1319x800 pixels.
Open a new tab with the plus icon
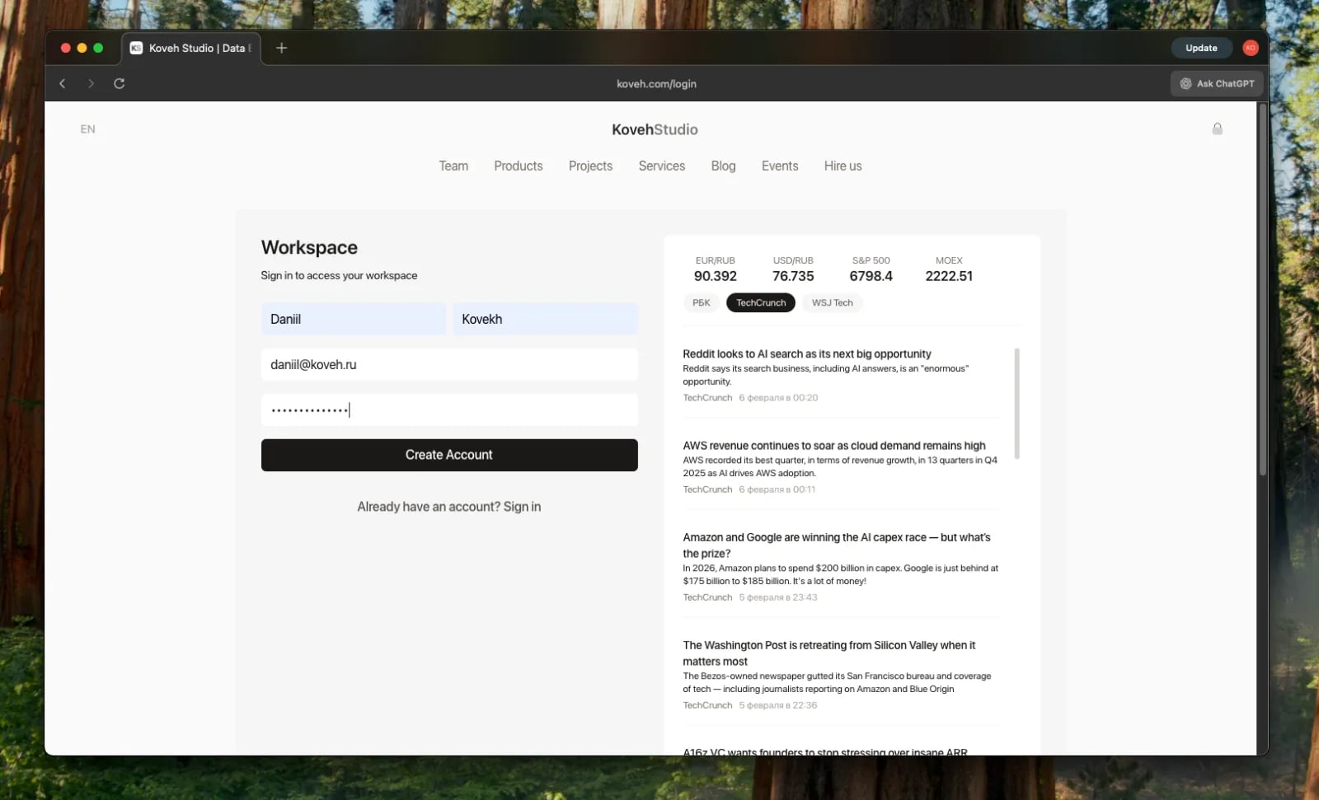281,48
